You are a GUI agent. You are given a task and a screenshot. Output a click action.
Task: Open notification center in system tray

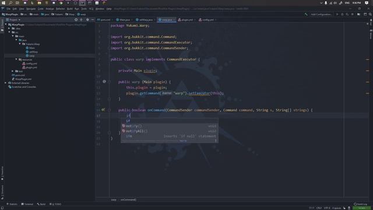coord(367,3)
